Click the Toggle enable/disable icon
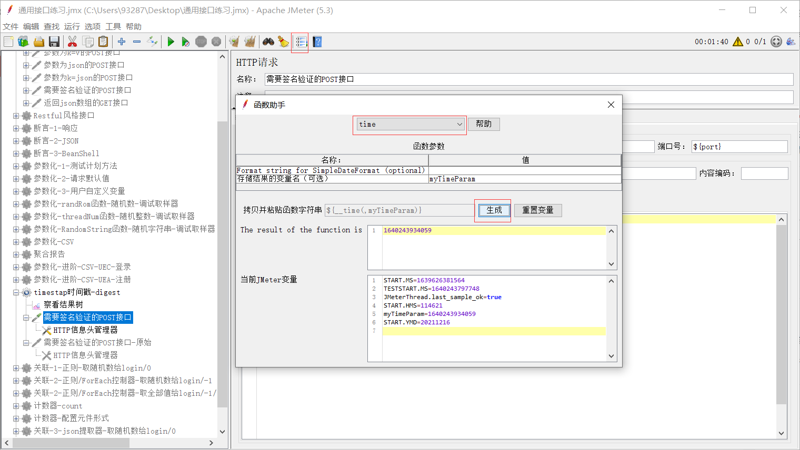This screenshot has height=450, width=800. [152, 42]
